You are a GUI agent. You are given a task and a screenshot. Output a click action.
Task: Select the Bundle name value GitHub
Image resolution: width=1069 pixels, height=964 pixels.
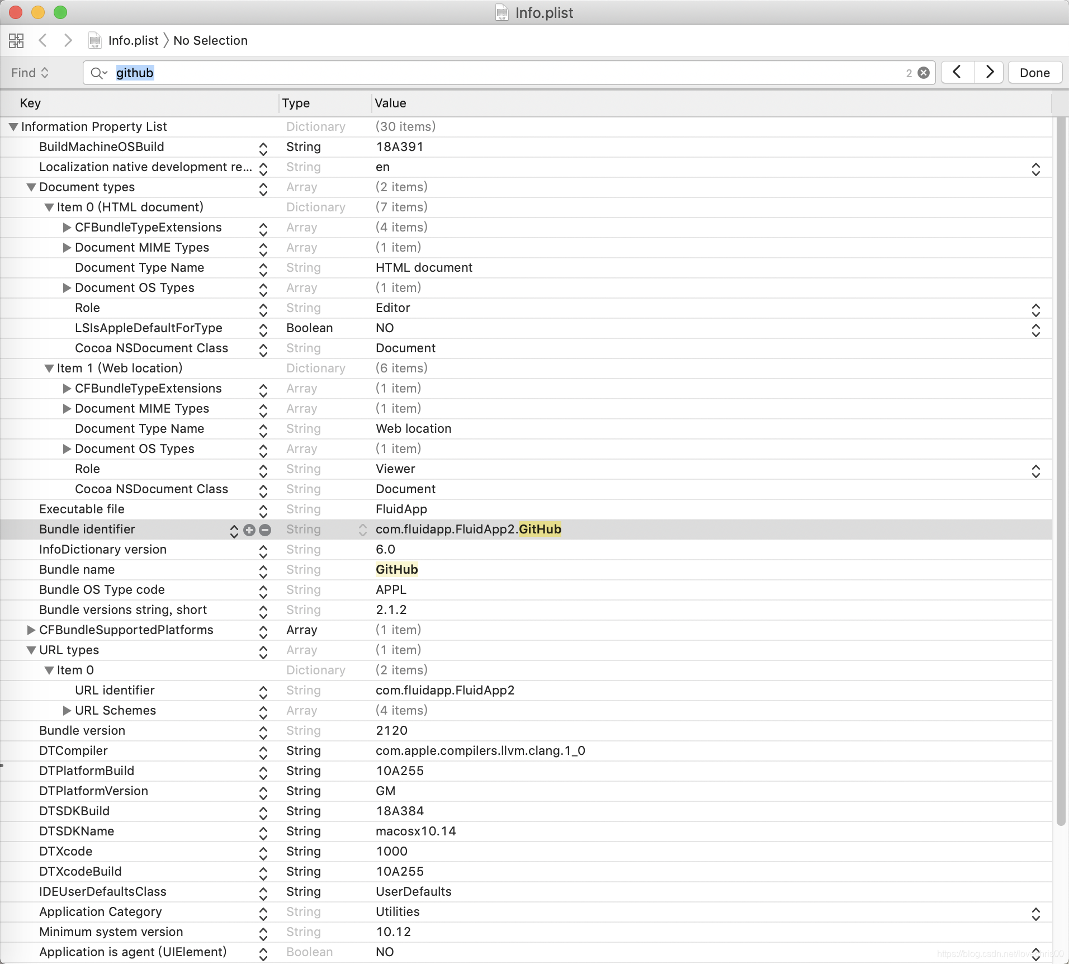397,569
